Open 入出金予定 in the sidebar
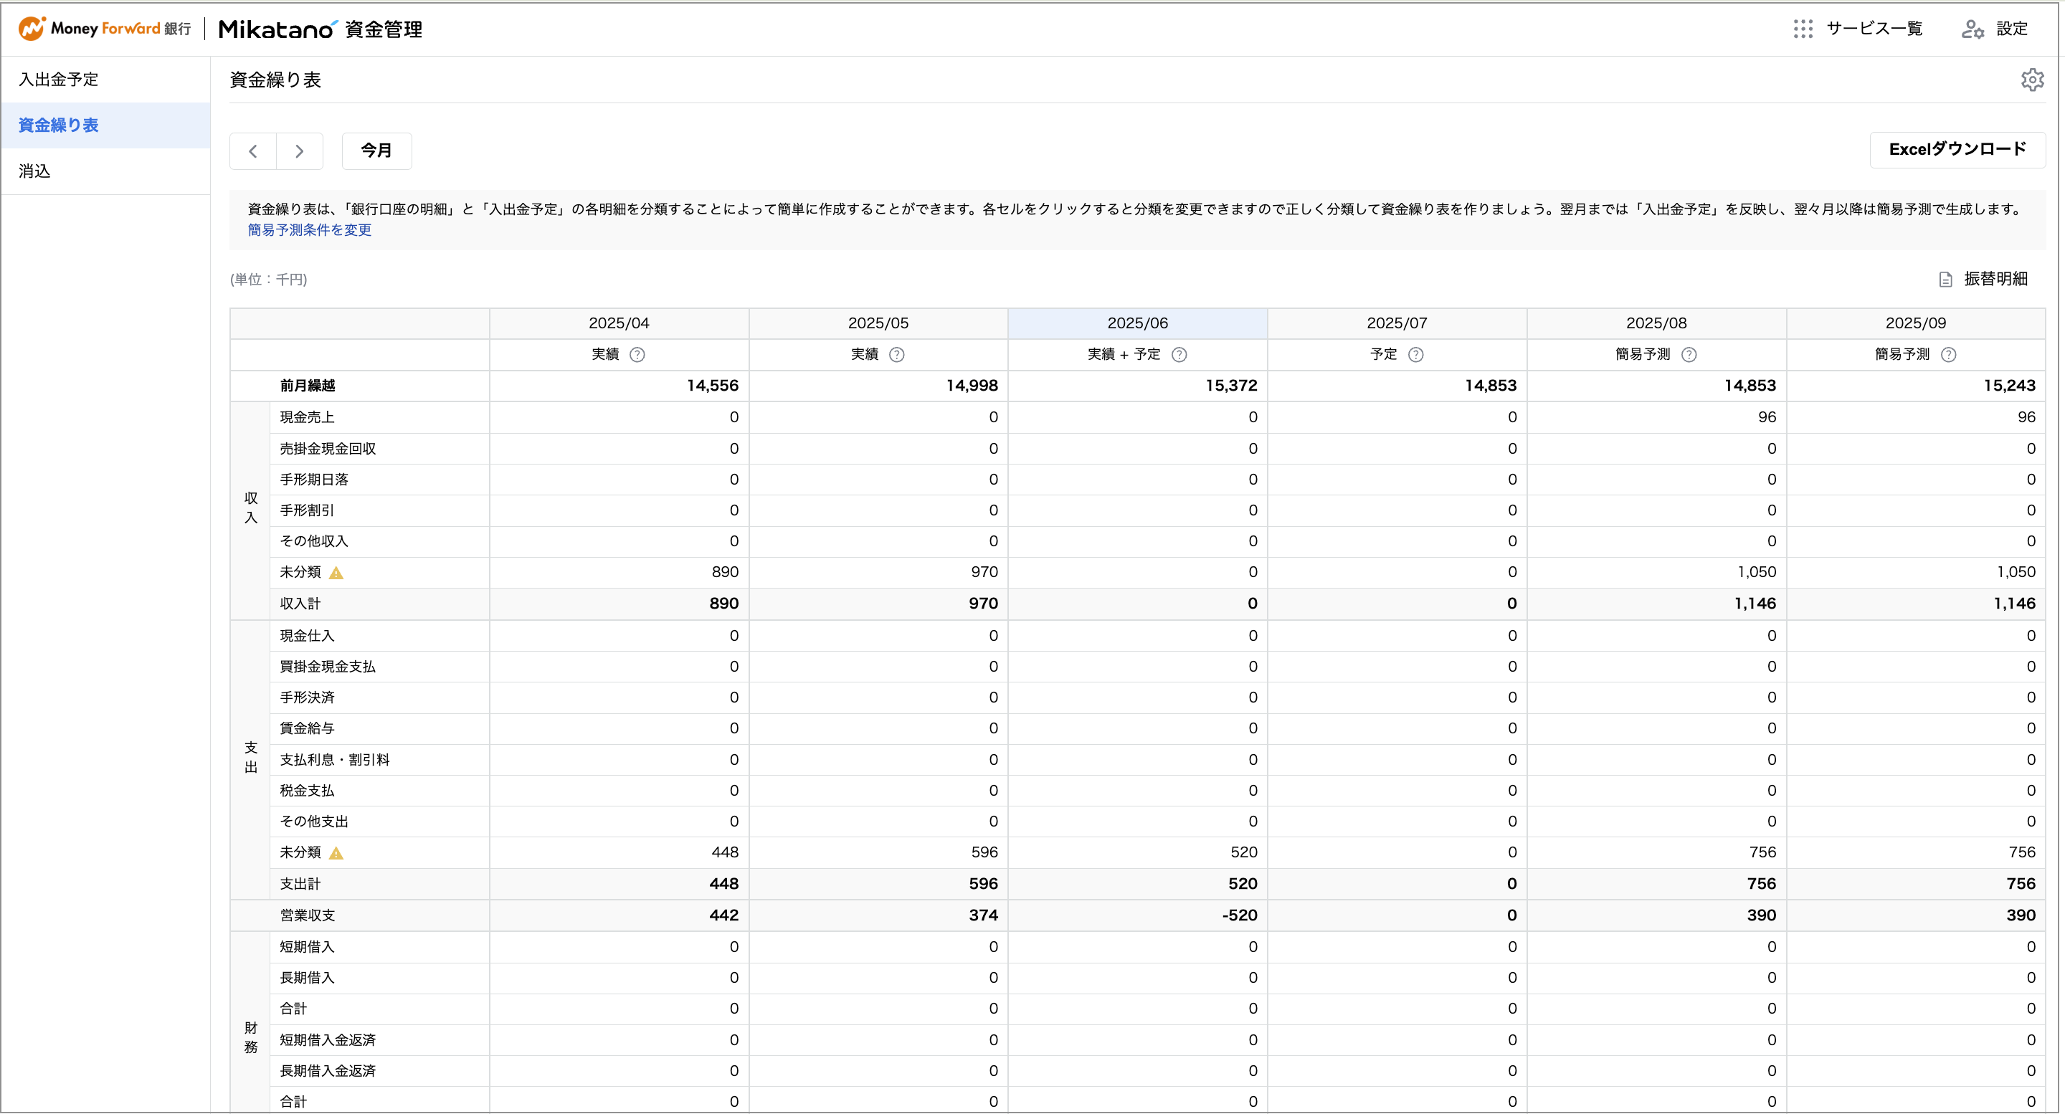This screenshot has height=1114, width=2065. coord(106,80)
